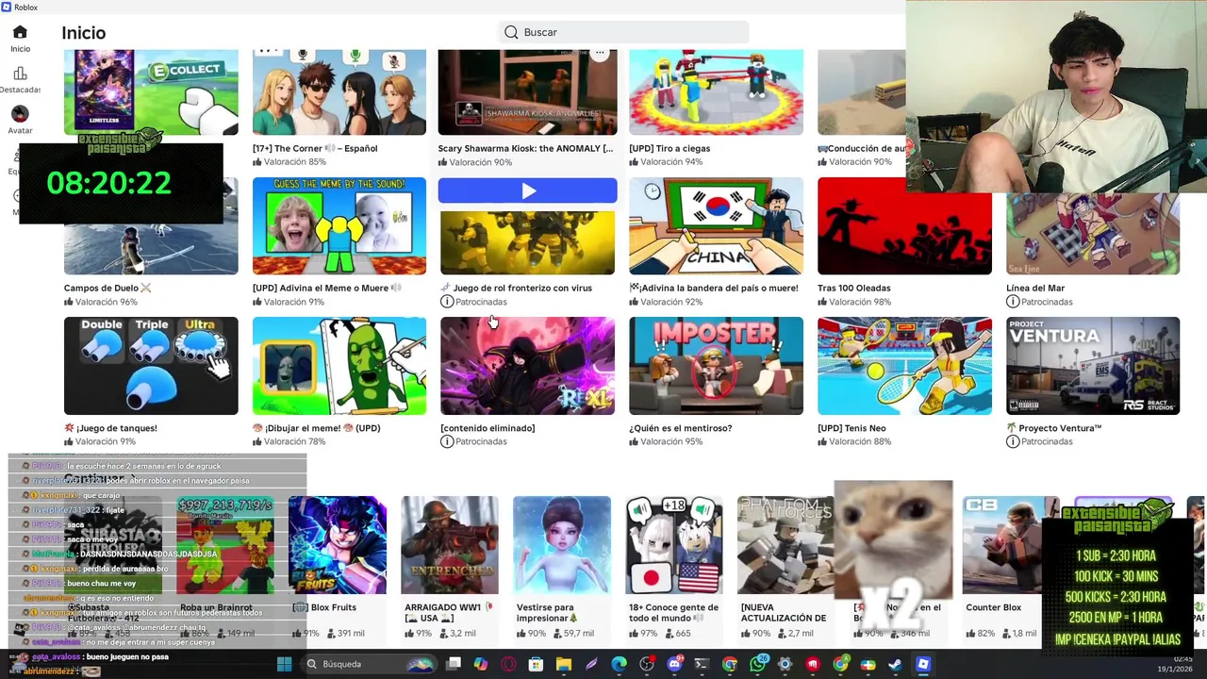The height and width of the screenshot is (679, 1207).
Task: Click the Campos de Duelo title
Action: point(107,288)
